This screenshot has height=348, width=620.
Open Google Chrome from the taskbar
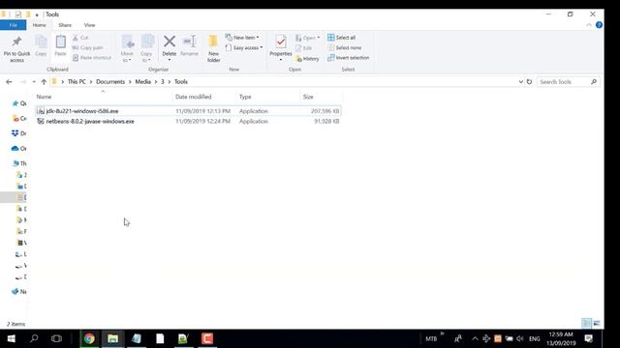click(x=89, y=338)
